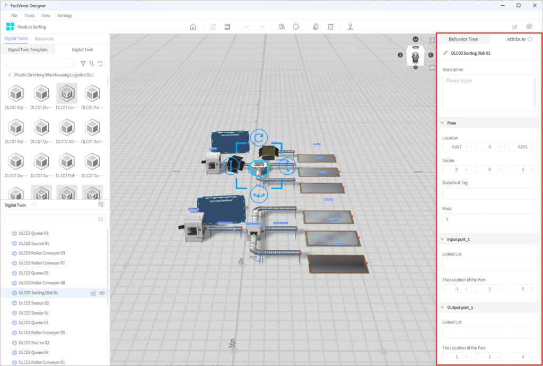Click the crosshair focus icon in the toolbar

click(x=296, y=27)
